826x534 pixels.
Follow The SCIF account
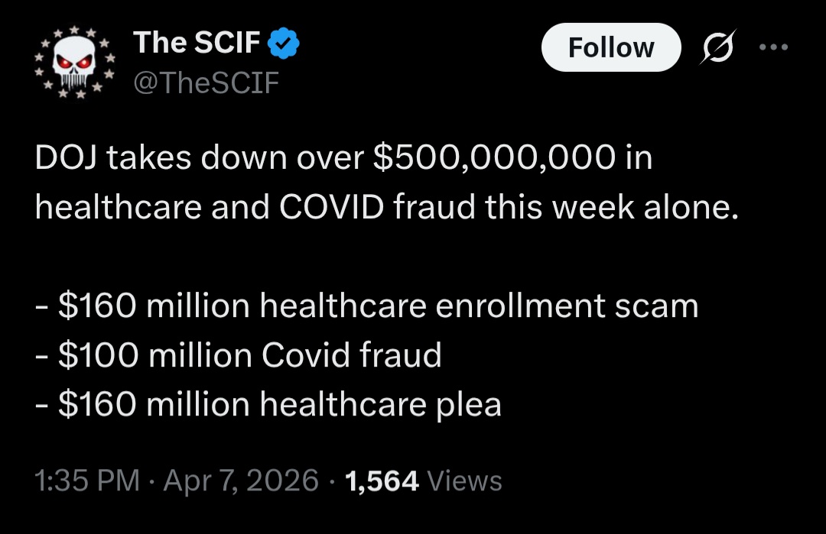pyautogui.click(x=610, y=47)
